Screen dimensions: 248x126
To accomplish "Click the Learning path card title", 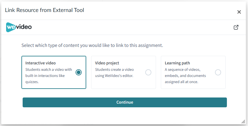I will pos(177,63).
